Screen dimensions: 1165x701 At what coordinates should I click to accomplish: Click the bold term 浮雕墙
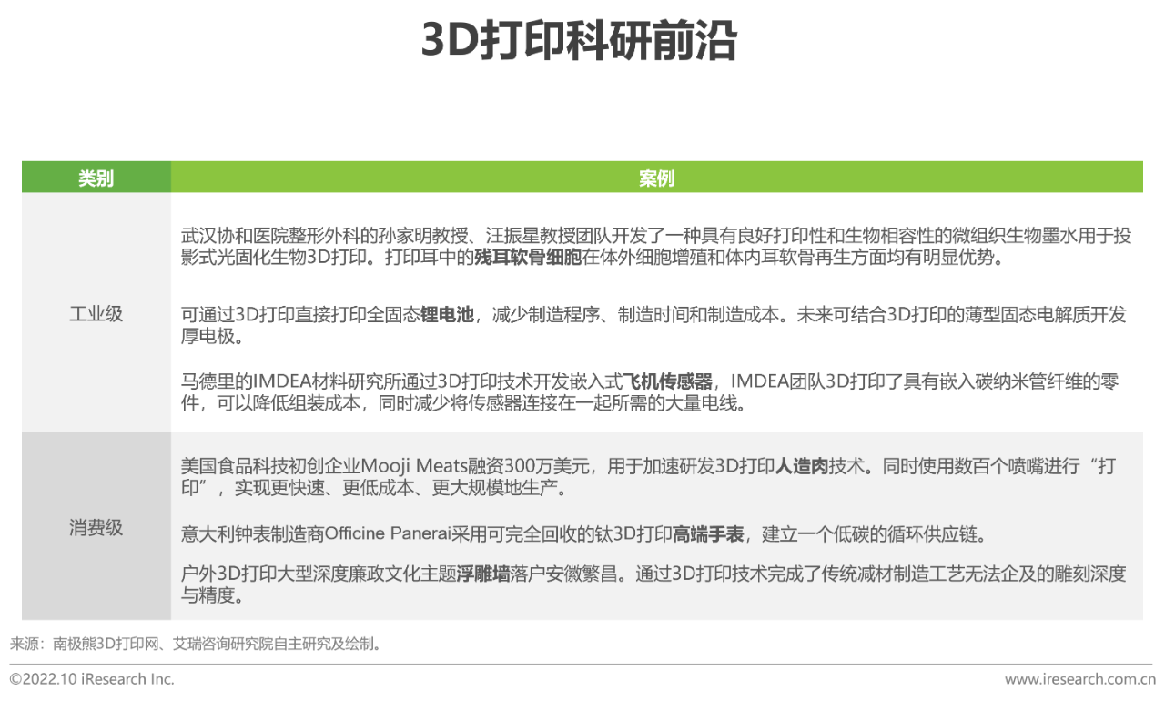(483, 574)
